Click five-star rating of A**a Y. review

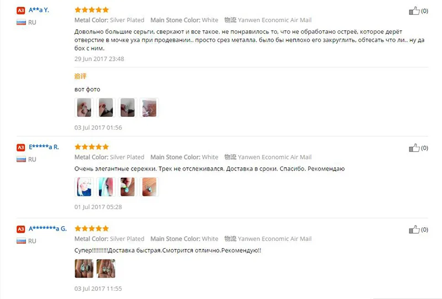(x=92, y=10)
